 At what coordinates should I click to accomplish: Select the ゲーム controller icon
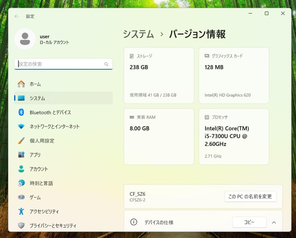21,197
